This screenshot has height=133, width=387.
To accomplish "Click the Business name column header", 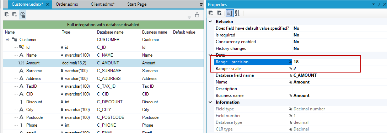I will [x=156, y=32].
